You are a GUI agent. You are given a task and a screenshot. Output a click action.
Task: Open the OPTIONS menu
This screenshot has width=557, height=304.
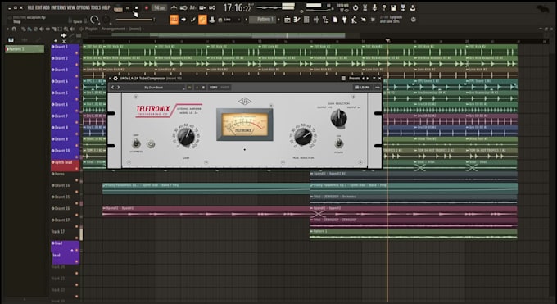click(x=83, y=7)
